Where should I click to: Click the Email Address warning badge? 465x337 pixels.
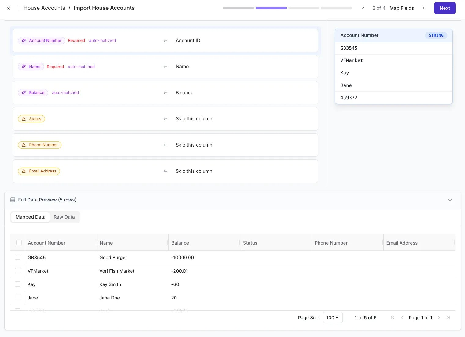39,171
